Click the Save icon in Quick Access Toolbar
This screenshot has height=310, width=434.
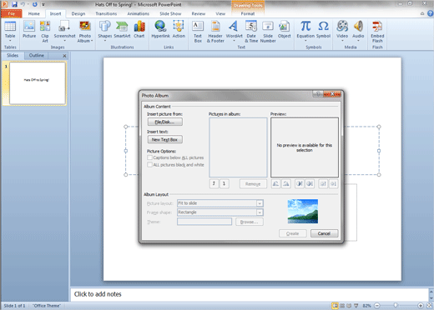[14, 4]
